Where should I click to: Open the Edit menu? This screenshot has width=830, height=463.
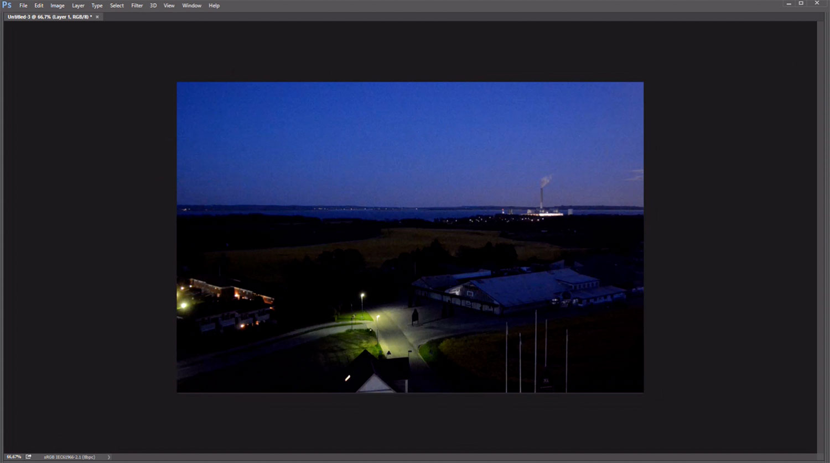pyautogui.click(x=39, y=6)
